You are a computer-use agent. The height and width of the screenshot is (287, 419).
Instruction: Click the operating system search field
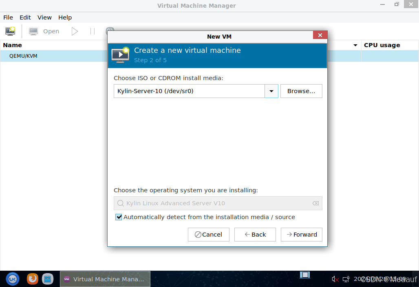[218, 203]
